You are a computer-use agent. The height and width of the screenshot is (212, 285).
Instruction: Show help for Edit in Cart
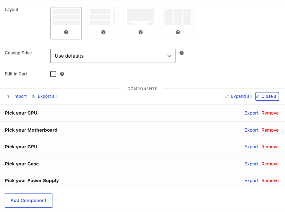[x=62, y=74]
